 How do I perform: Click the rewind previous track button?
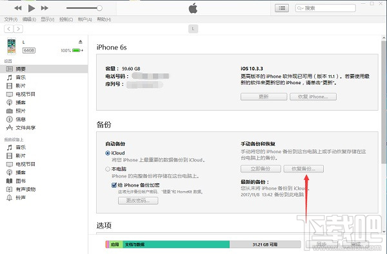point(18,8)
